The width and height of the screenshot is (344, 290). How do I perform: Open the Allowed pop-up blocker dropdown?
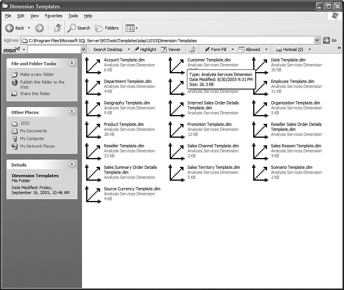point(266,49)
